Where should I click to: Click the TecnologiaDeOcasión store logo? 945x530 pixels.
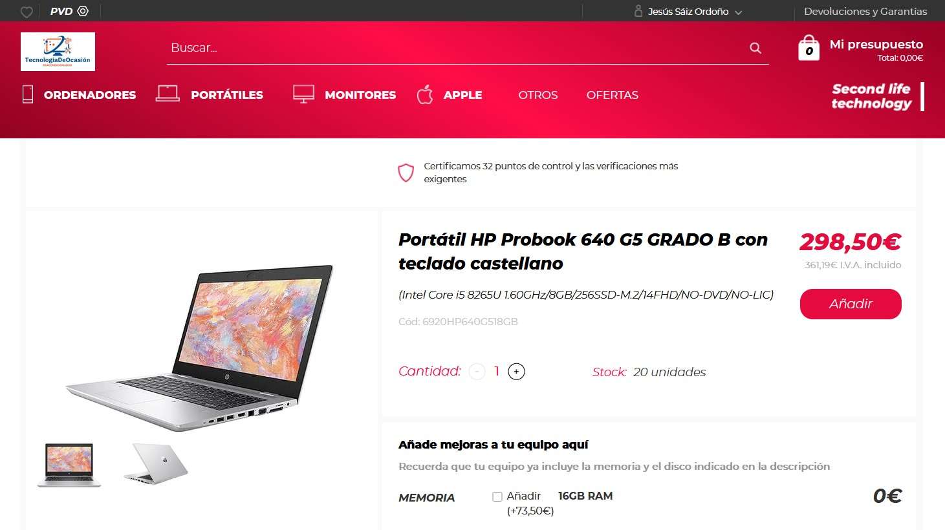pyautogui.click(x=58, y=52)
